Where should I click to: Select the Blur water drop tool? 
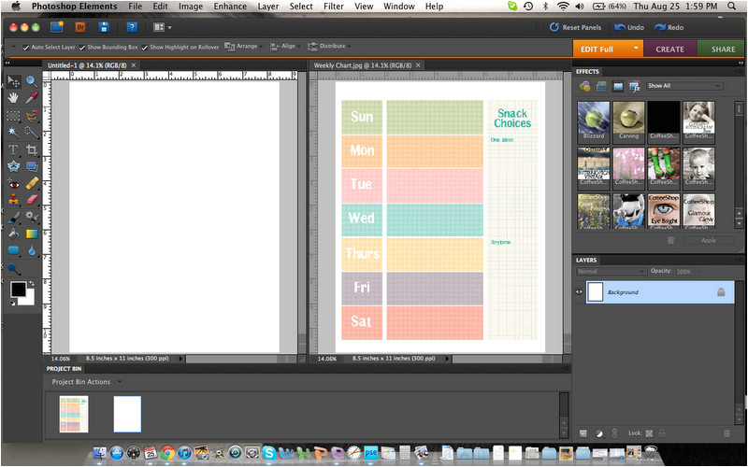coord(32,250)
